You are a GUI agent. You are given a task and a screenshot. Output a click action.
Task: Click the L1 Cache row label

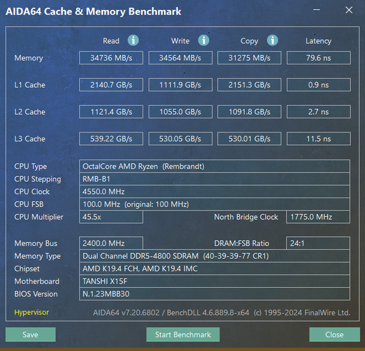(x=30, y=85)
